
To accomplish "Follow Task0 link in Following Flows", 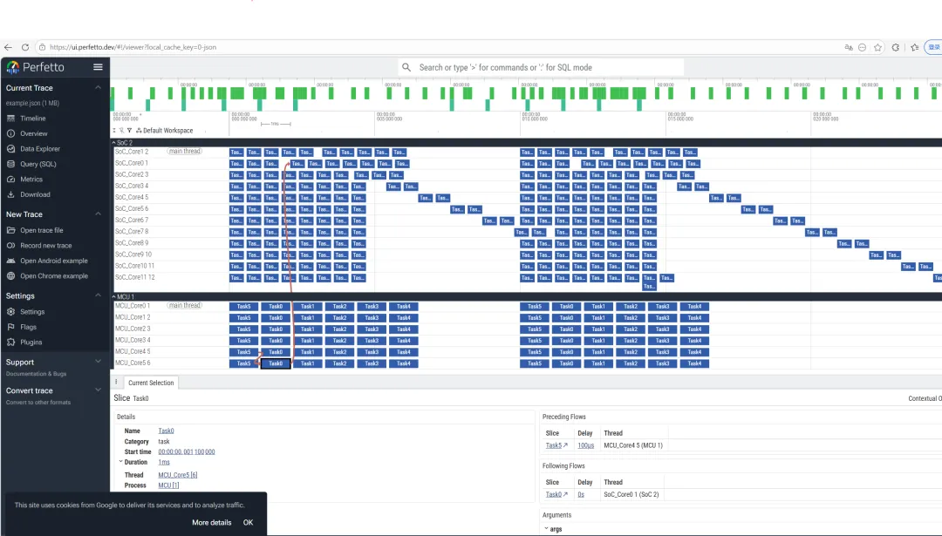I will tap(556, 494).
